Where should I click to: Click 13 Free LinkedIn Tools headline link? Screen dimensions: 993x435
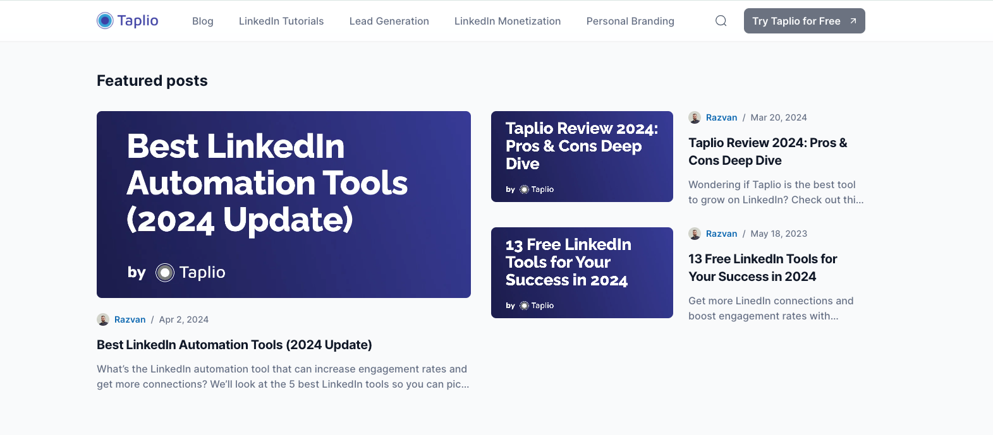click(x=763, y=268)
